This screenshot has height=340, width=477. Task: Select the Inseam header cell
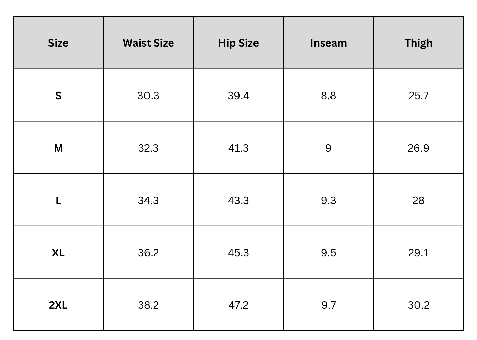[328, 43]
